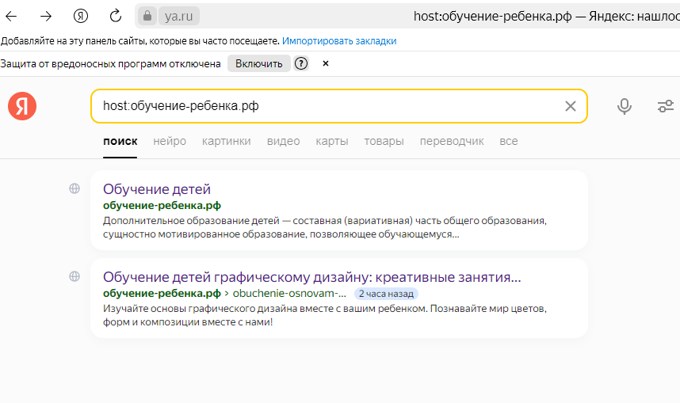This screenshot has width=680, height=403.
Task: Click the 2 часа назад badge
Action: (x=386, y=294)
